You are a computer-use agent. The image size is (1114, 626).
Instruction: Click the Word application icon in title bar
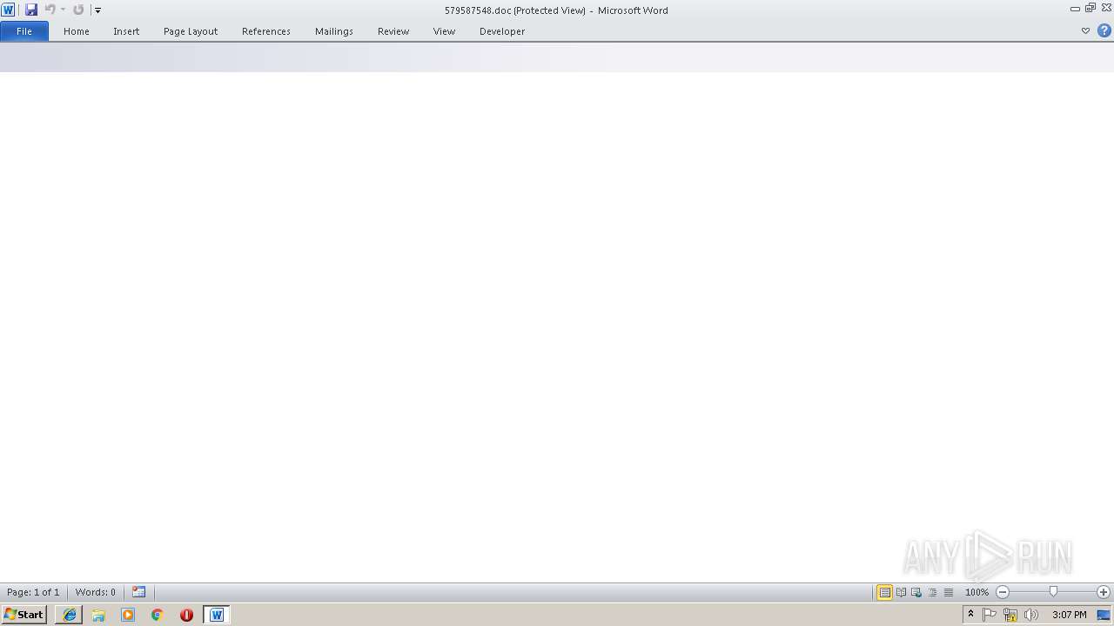pos(8,10)
